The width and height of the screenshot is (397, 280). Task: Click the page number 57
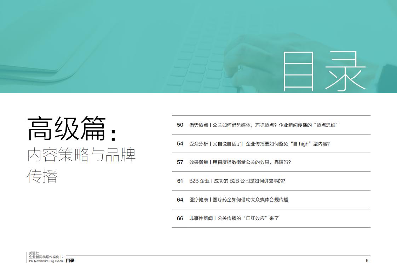[x=180, y=162]
